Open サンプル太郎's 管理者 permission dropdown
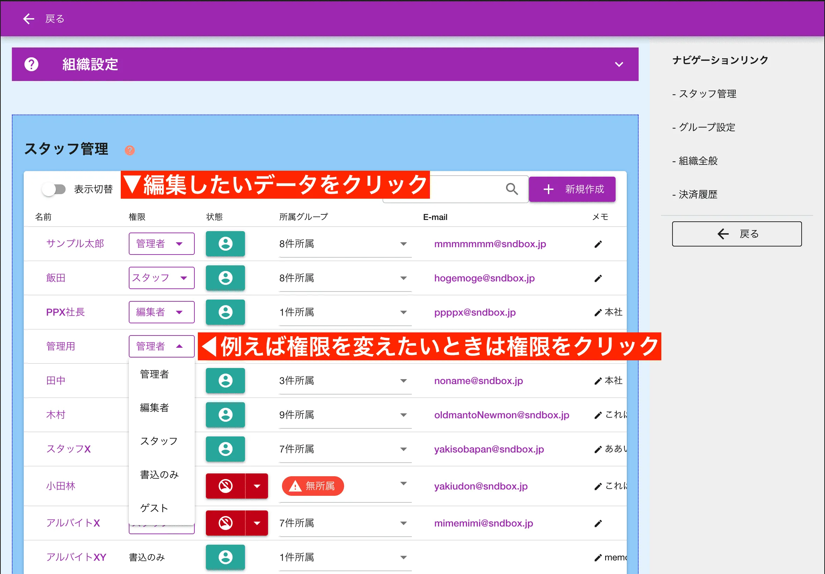 click(161, 244)
